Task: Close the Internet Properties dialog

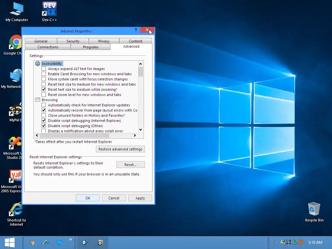Action: pos(147,30)
